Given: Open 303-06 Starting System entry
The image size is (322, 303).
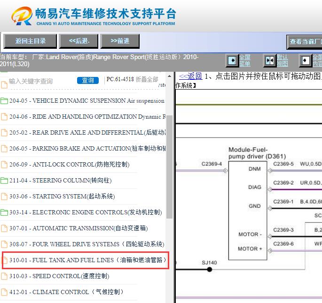Looking at the screenshot, I should coord(62,196).
